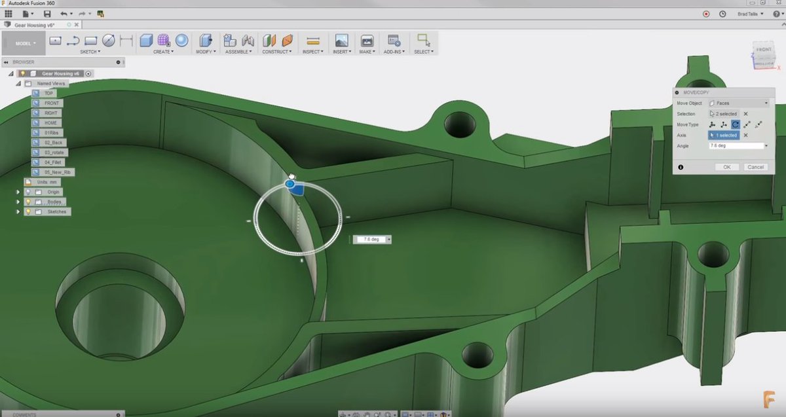Click the New Component assemble icon
Screen dimensions: 786x417
[x=229, y=41]
